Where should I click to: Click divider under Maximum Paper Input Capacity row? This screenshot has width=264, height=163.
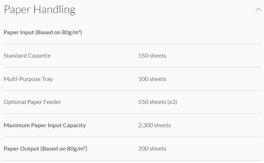click(132, 137)
